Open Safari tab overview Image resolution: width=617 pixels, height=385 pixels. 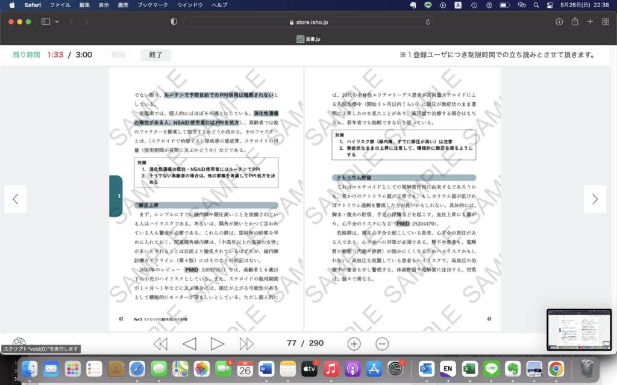pos(604,22)
